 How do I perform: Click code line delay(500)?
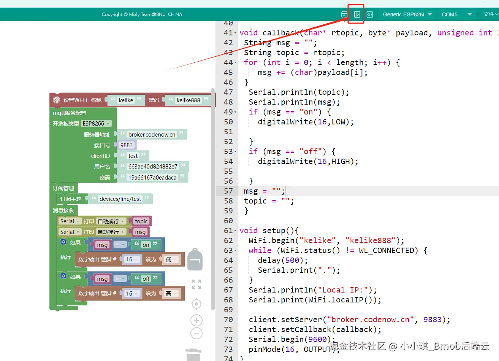[x=283, y=261]
